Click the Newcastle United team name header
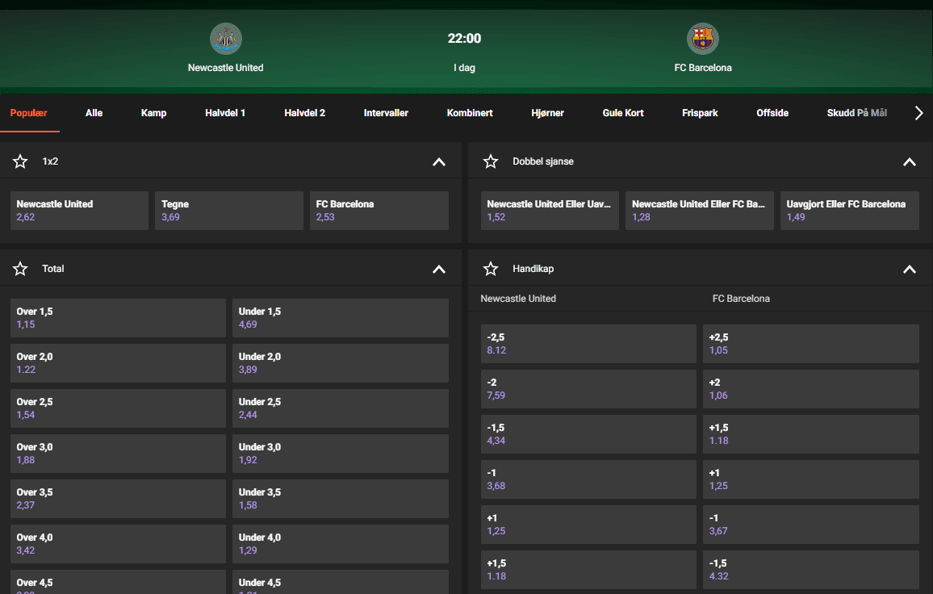This screenshot has height=594, width=933. [x=225, y=68]
